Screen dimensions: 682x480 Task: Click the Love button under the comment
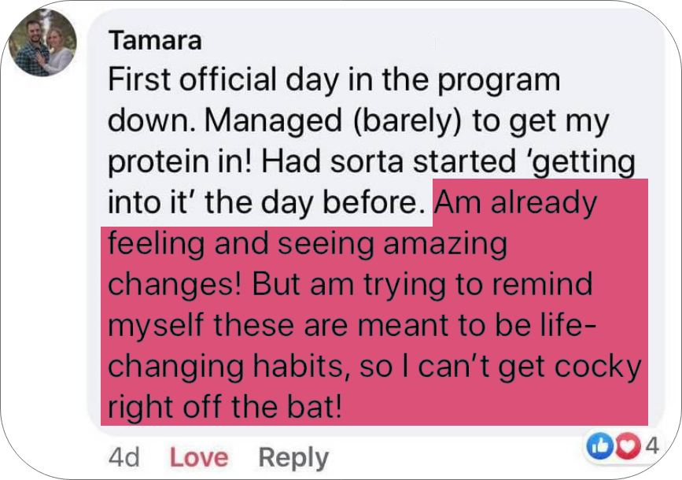199,457
